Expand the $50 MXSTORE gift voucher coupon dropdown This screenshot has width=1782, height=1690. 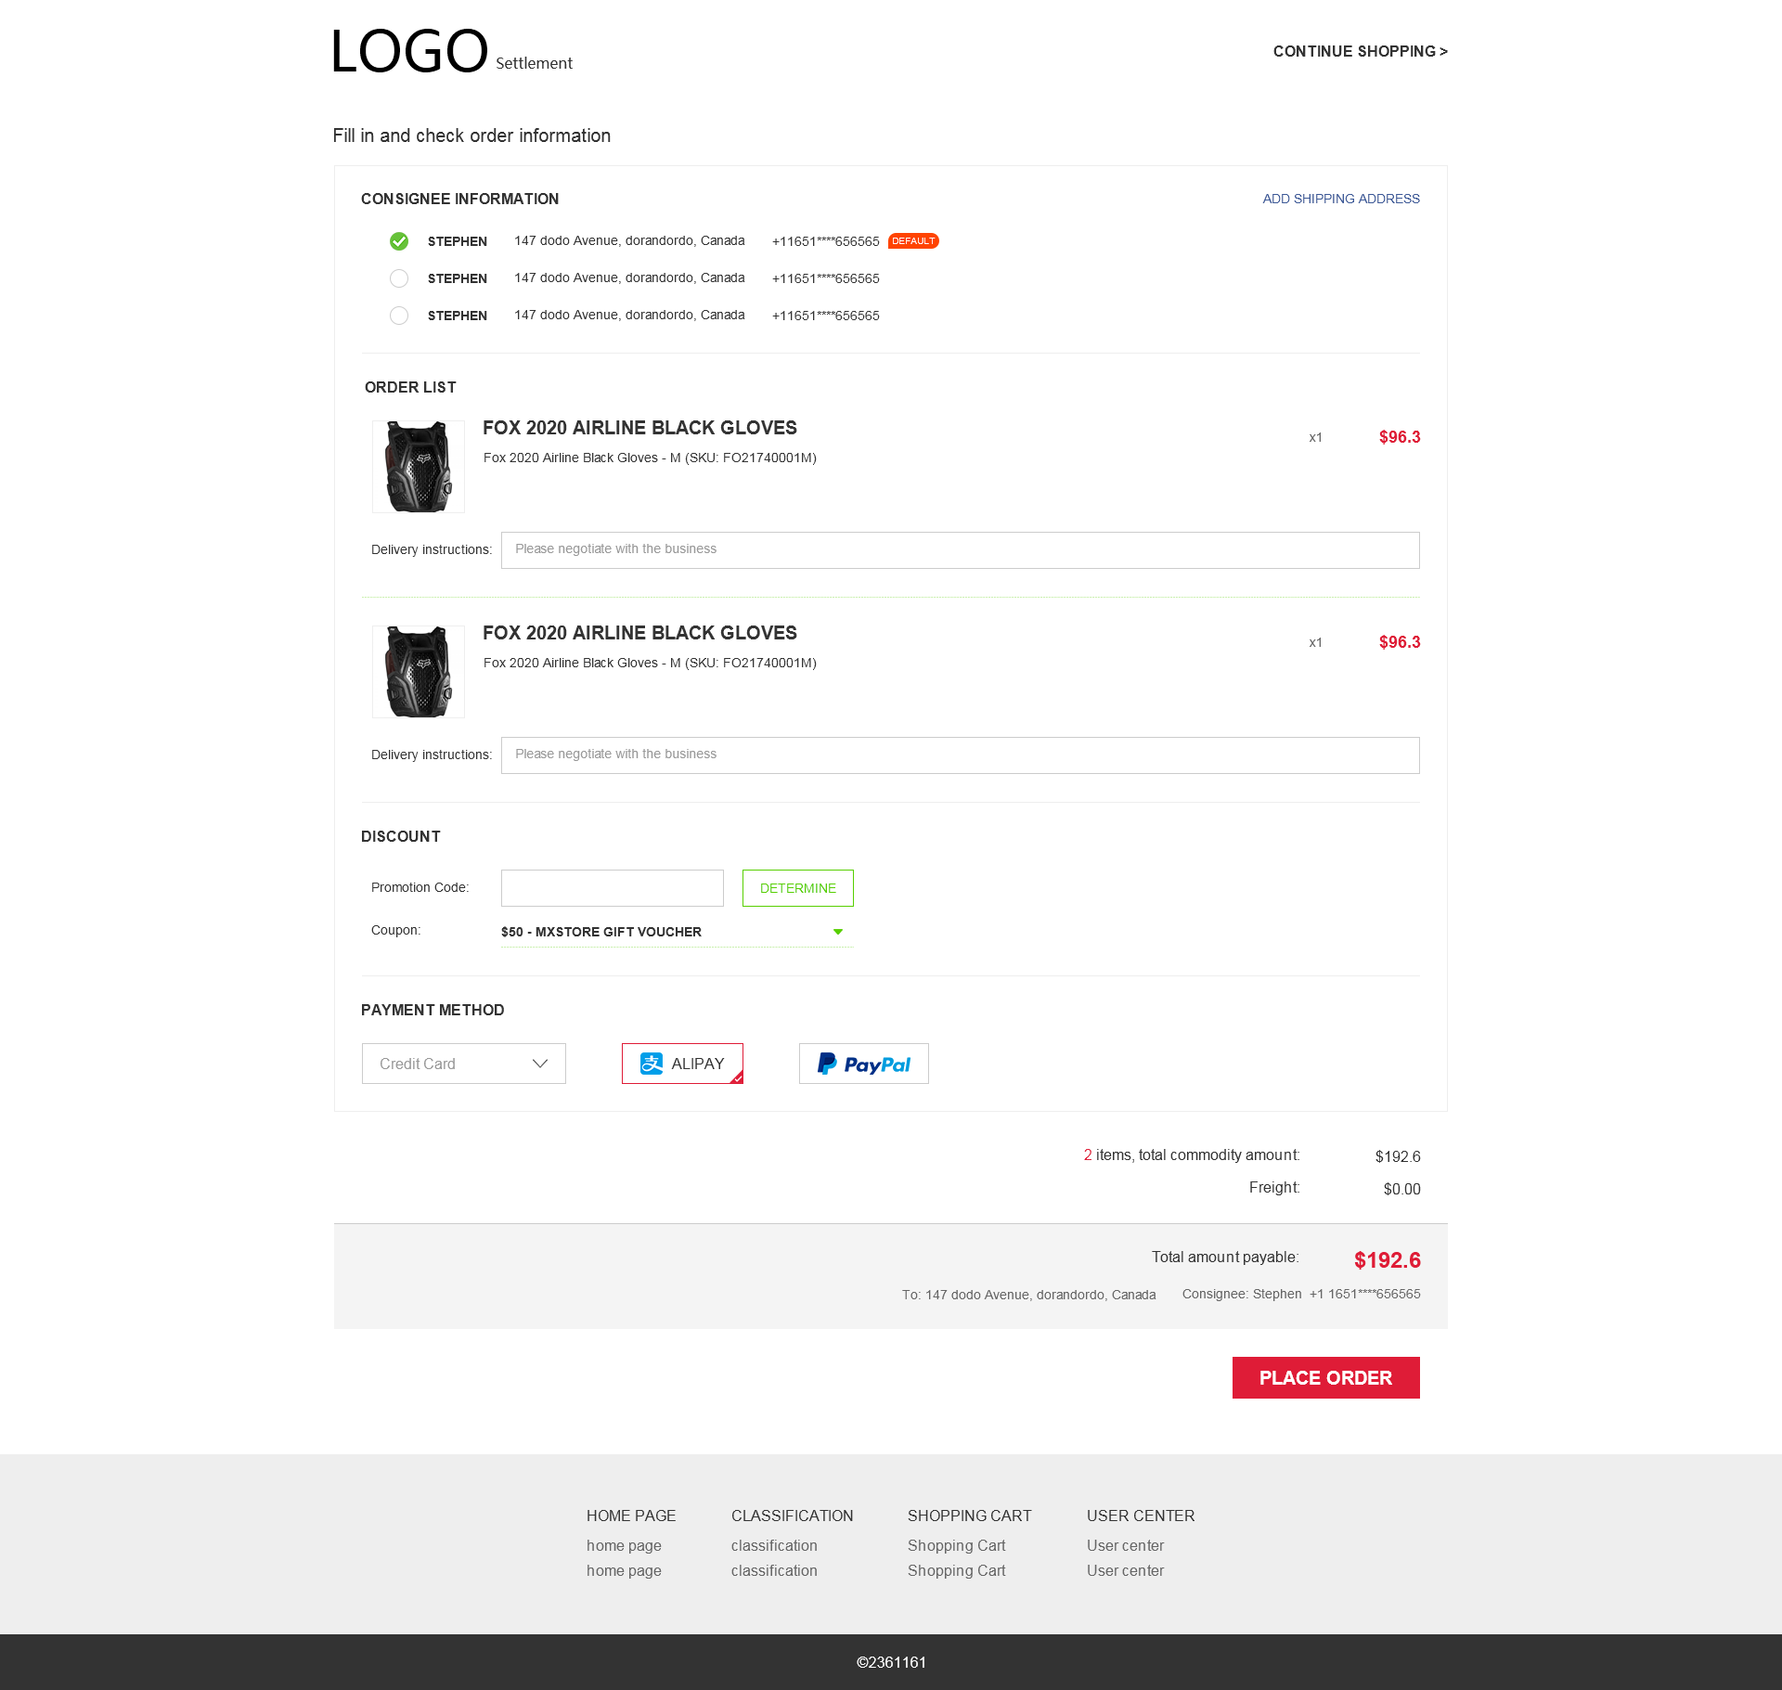pyautogui.click(x=677, y=932)
